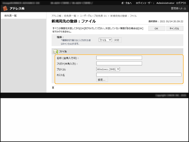Open the 種類 type dropdown showing ファイル

(105, 40)
